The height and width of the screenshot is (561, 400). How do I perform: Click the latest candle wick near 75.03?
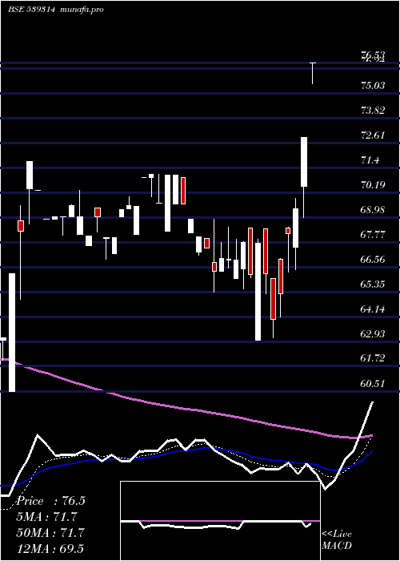point(313,74)
